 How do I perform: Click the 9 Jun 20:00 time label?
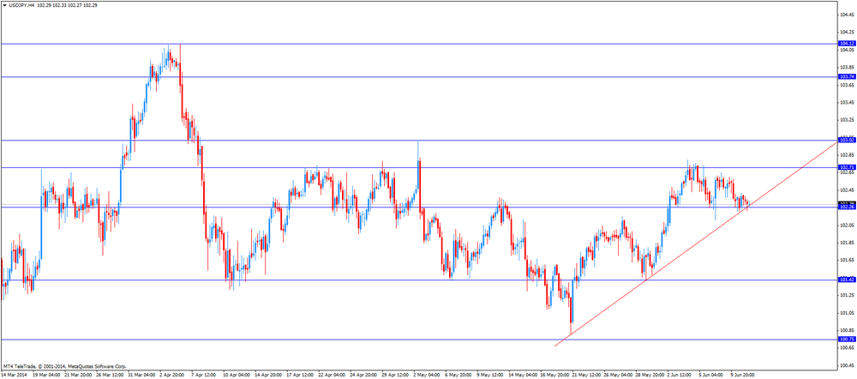[744, 376]
